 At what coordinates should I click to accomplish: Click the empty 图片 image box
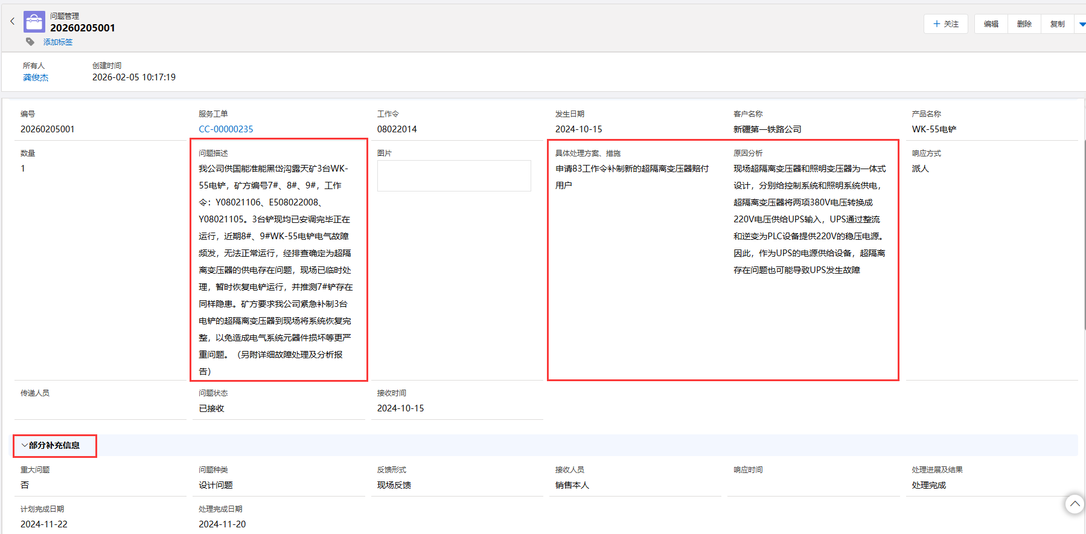tap(453, 176)
